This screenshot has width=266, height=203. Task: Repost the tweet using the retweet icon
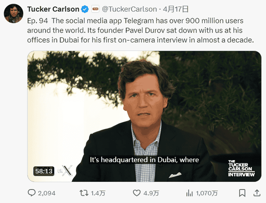(x=83, y=193)
